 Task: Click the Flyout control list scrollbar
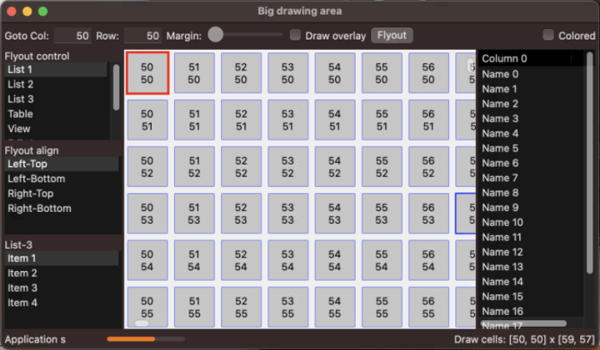coord(117,84)
